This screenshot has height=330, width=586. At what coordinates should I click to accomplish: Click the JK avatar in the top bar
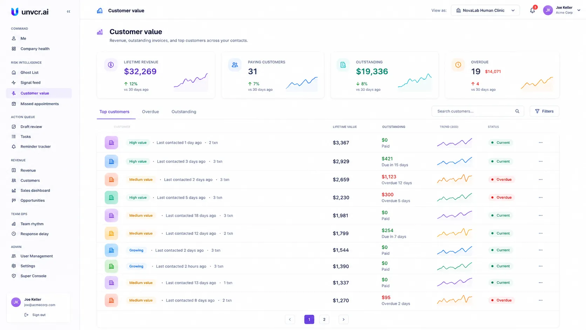(x=548, y=11)
